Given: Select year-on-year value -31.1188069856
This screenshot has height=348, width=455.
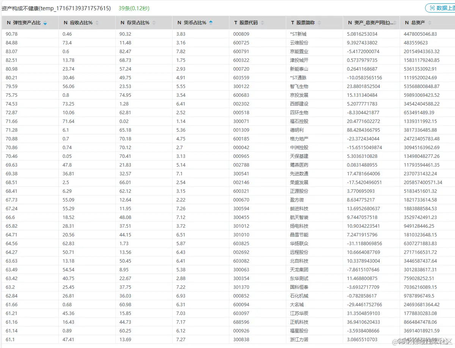Looking at the screenshot, I should click(x=364, y=244).
